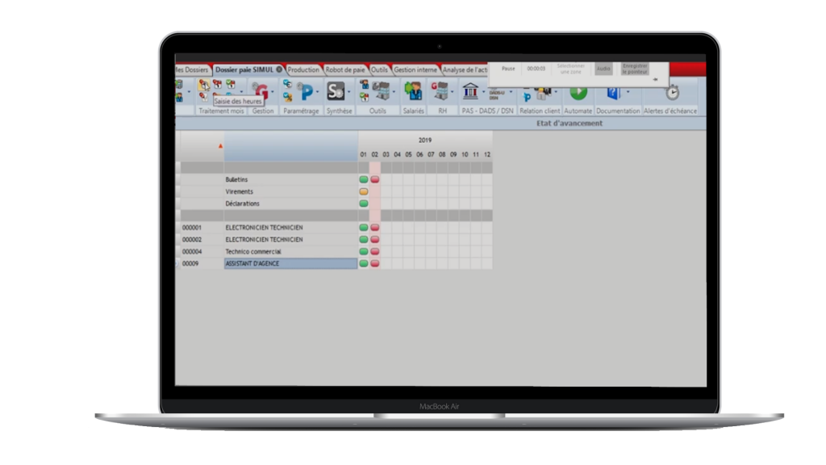Expand the Outils group dropdown arrow
The width and height of the screenshot is (826, 465).
coord(394,92)
